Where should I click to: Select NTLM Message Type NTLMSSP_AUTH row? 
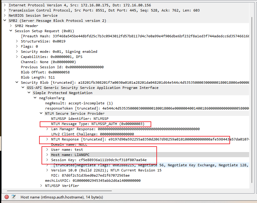(x=98, y=124)
